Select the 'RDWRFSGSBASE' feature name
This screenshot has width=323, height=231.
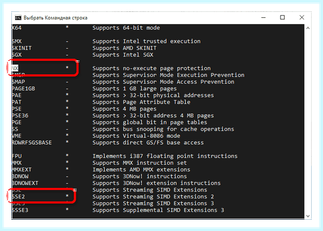[x=32, y=143]
